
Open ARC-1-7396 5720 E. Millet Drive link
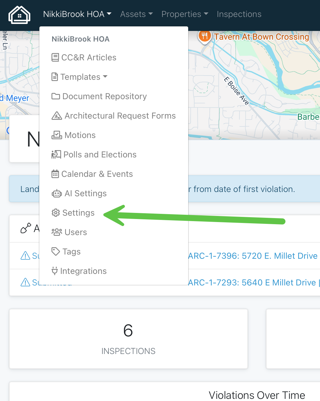[x=253, y=256]
